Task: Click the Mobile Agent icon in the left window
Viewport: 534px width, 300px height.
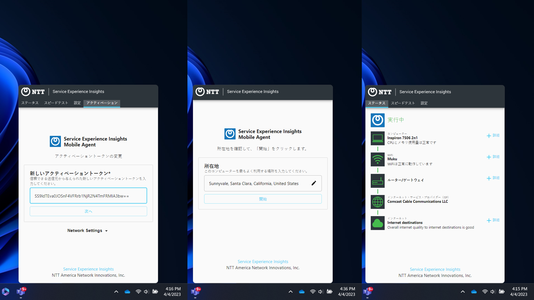Action: coord(55,141)
